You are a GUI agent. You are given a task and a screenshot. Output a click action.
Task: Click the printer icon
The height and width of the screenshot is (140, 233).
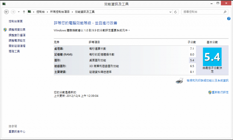(179, 81)
